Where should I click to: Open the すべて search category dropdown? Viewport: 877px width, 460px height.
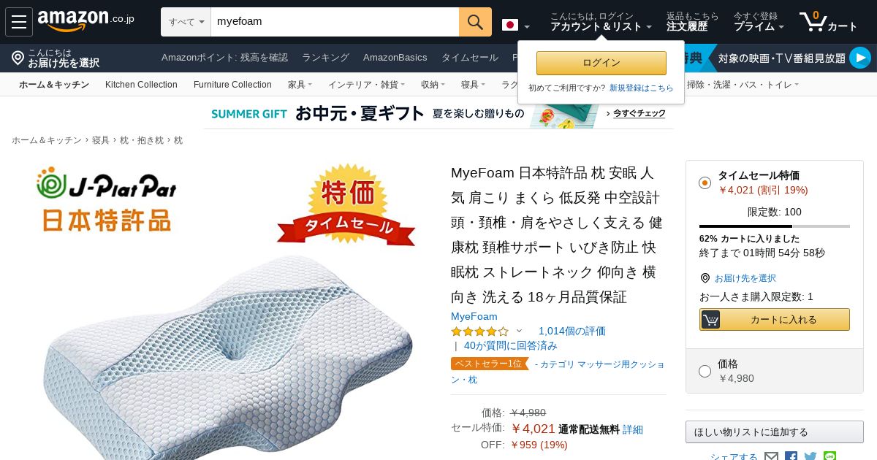click(186, 22)
